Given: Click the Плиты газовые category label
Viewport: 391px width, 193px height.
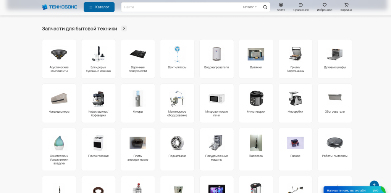Looking at the screenshot, I should [x=99, y=156].
